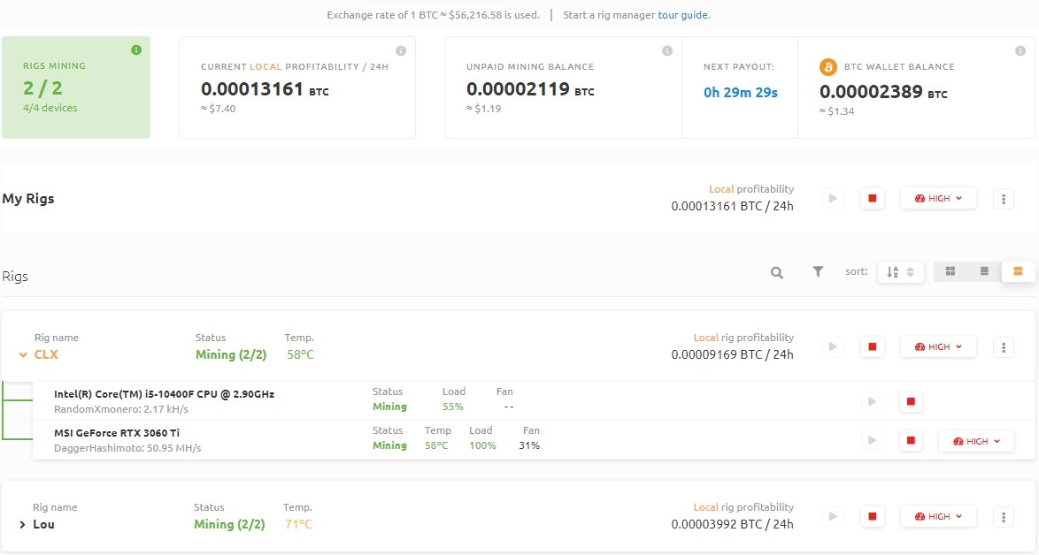The width and height of the screenshot is (1039, 555).
Task: Open RTX 3060 Ti HIGH power mode dropdown
Action: (976, 441)
